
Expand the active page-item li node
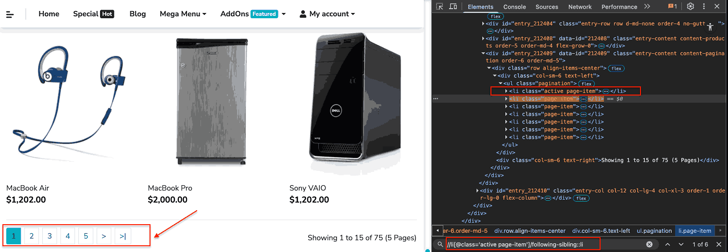(506, 91)
